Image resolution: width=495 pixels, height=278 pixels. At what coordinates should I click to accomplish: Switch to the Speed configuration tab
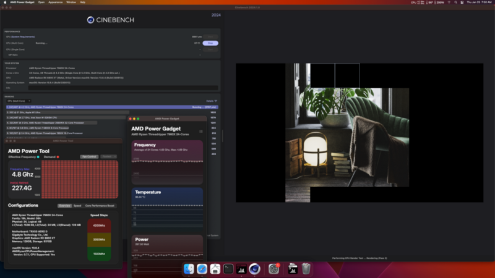[x=77, y=205]
